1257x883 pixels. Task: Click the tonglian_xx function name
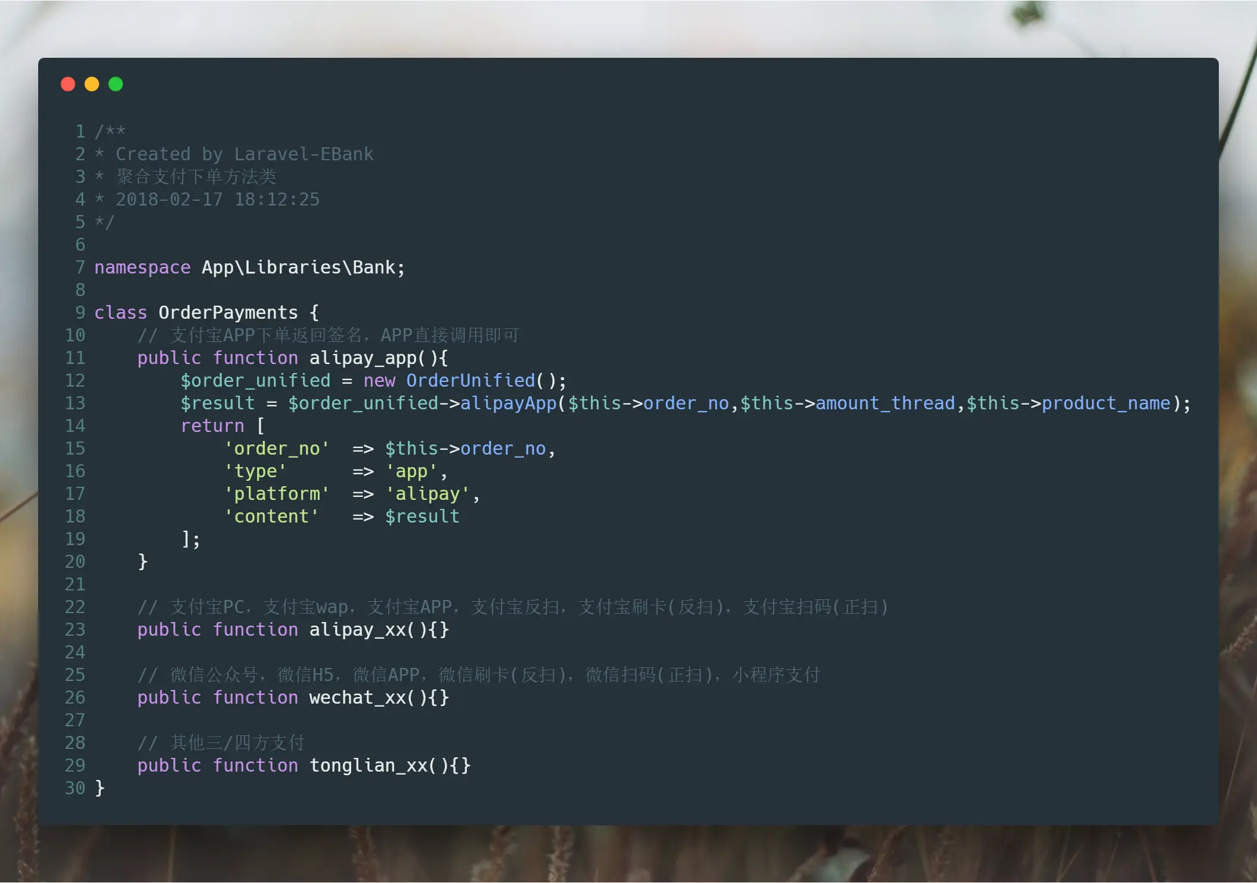tap(368, 766)
